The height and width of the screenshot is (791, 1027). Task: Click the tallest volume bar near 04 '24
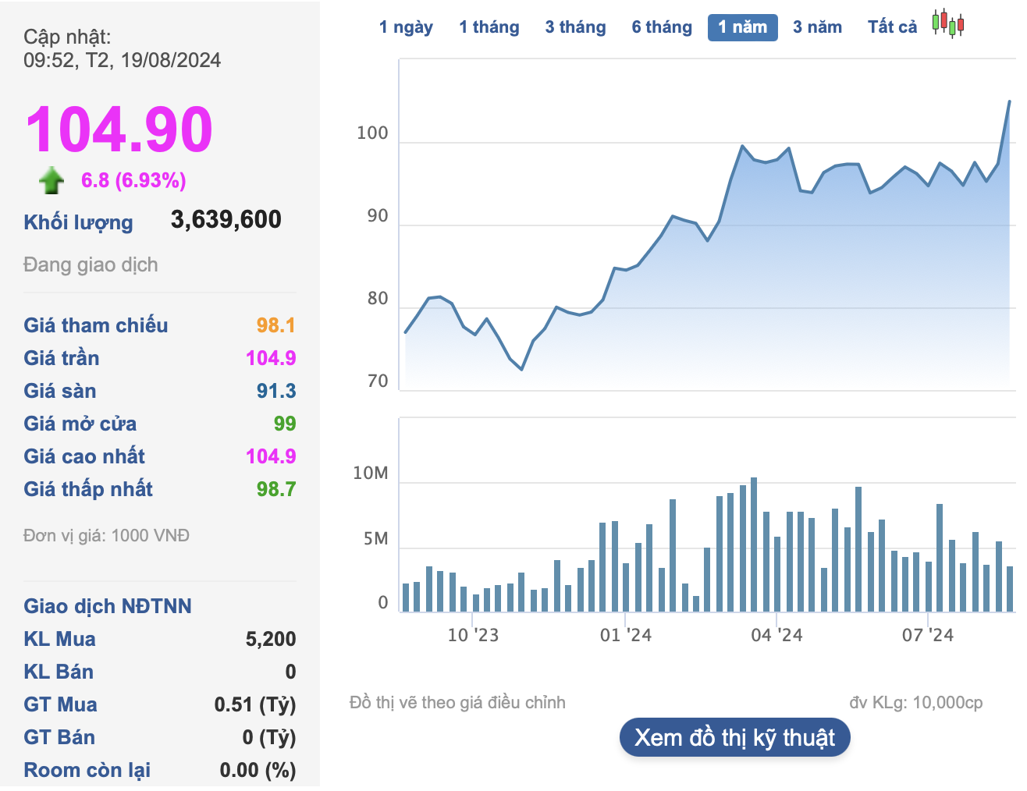click(754, 544)
